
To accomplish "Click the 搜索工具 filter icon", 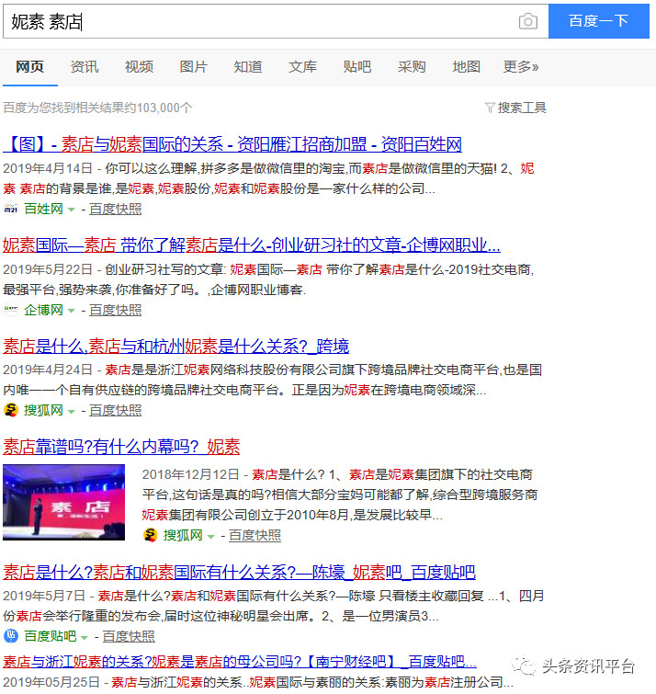I will click(x=490, y=108).
